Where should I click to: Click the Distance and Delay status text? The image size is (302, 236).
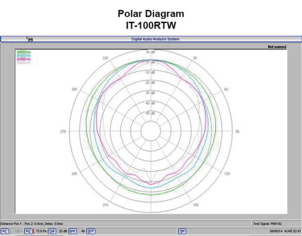point(32,224)
